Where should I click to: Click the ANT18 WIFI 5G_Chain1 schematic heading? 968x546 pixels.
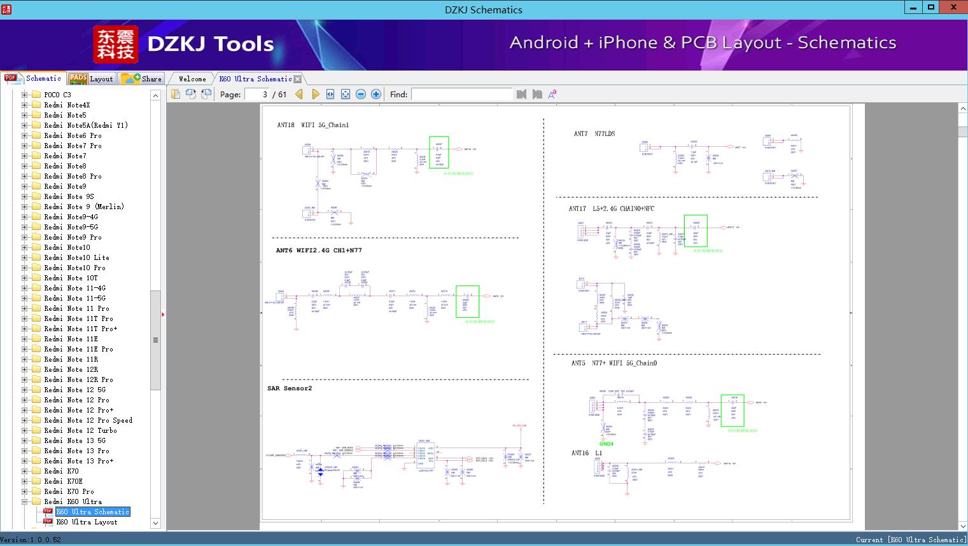[x=313, y=125]
